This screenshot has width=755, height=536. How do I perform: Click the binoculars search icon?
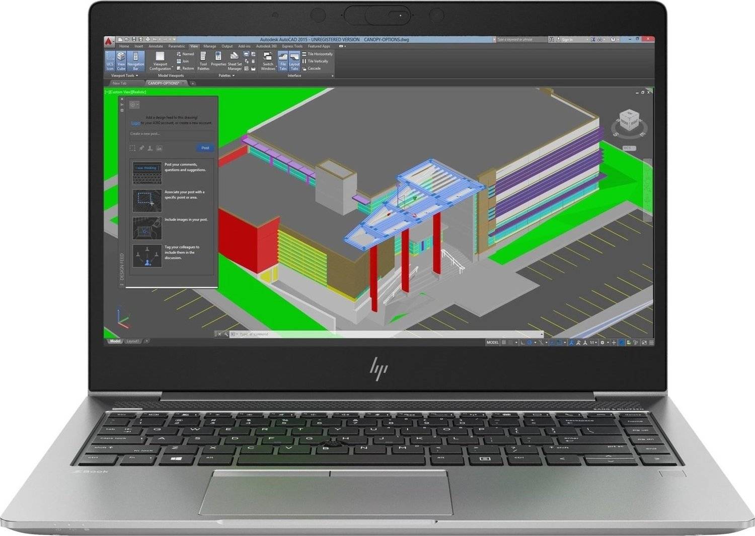pos(551,39)
